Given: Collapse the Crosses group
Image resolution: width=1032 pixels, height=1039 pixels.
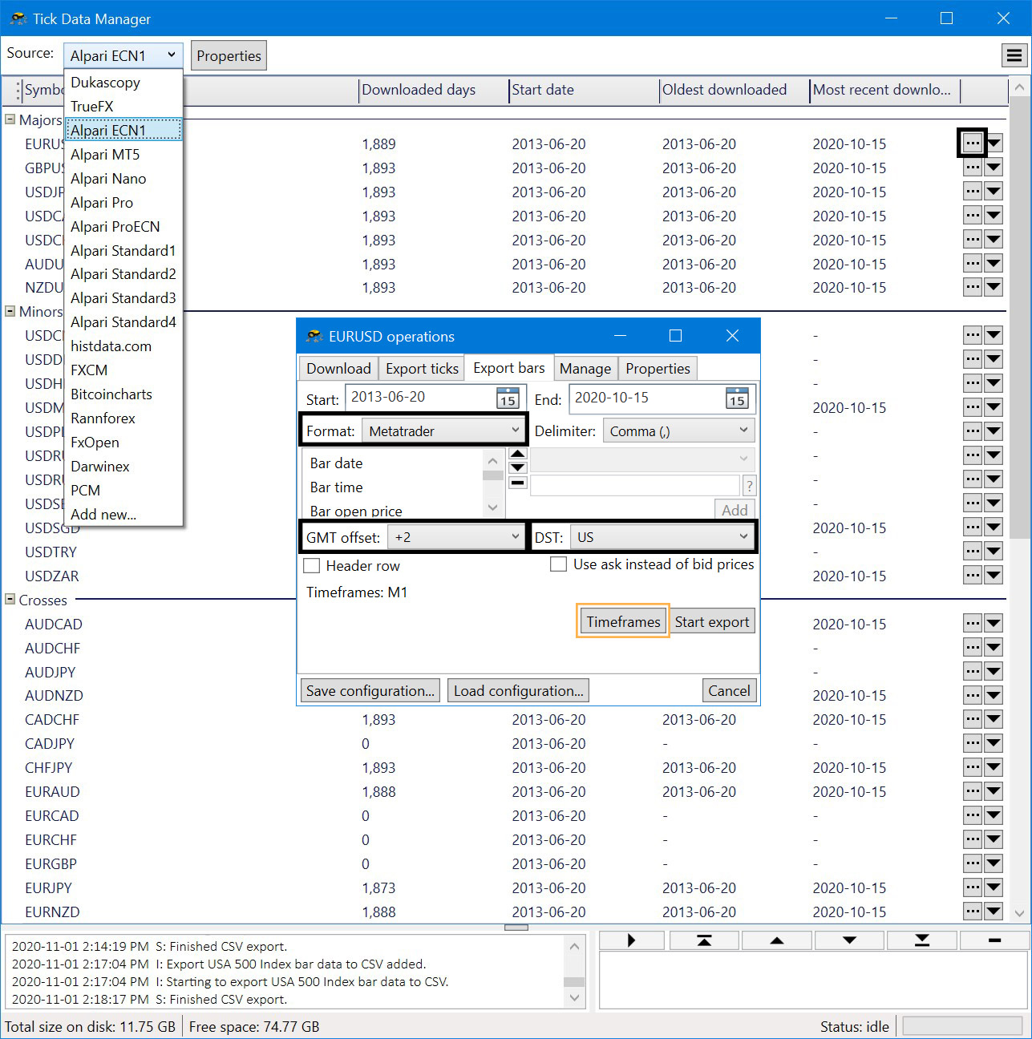Looking at the screenshot, I should point(10,600).
